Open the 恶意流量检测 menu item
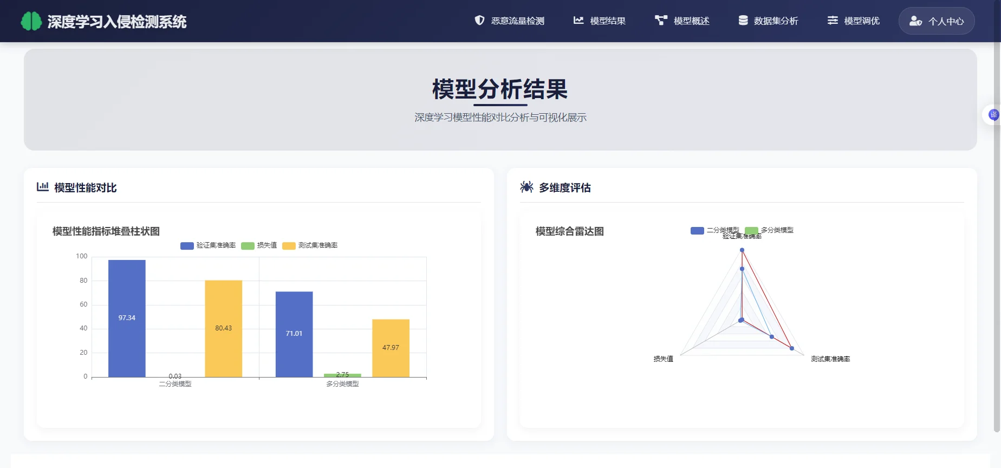Viewport: 1001px width, 468px height. pyautogui.click(x=510, y=21)
